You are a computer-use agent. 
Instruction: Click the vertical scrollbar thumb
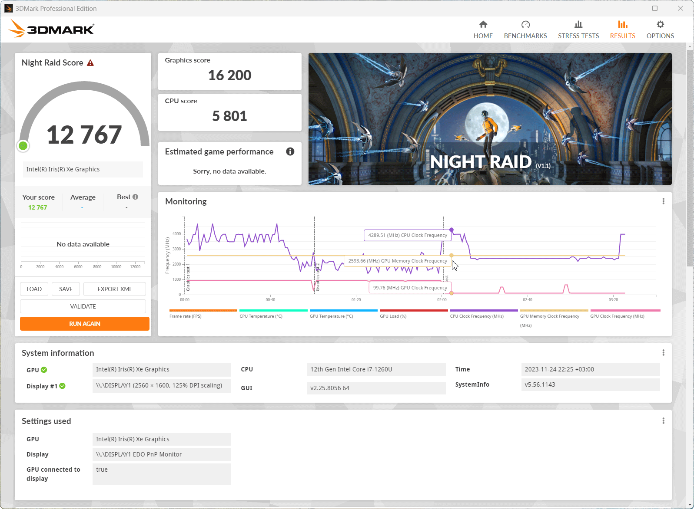pos(690,158)
